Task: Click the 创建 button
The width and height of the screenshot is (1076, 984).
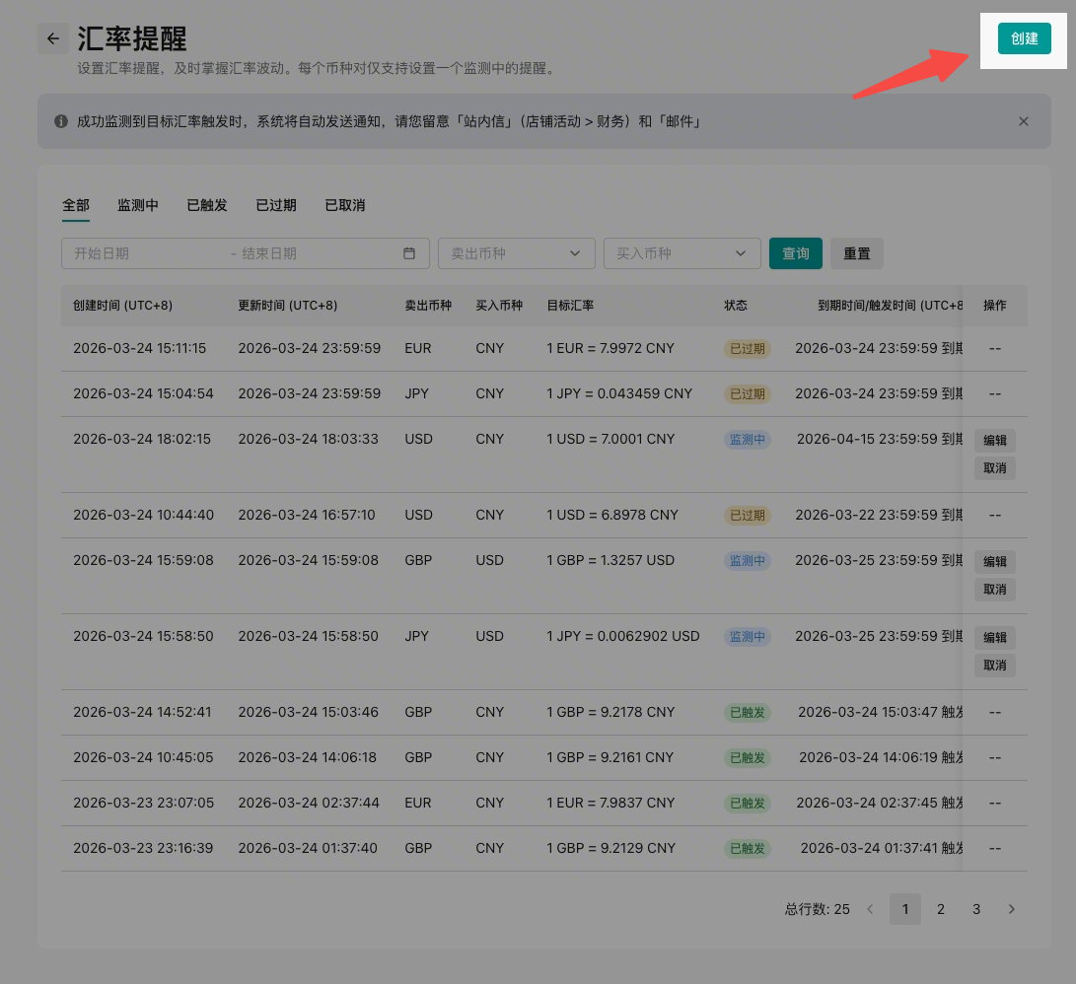Action: pyautogui.click(x=1024, y=38)
